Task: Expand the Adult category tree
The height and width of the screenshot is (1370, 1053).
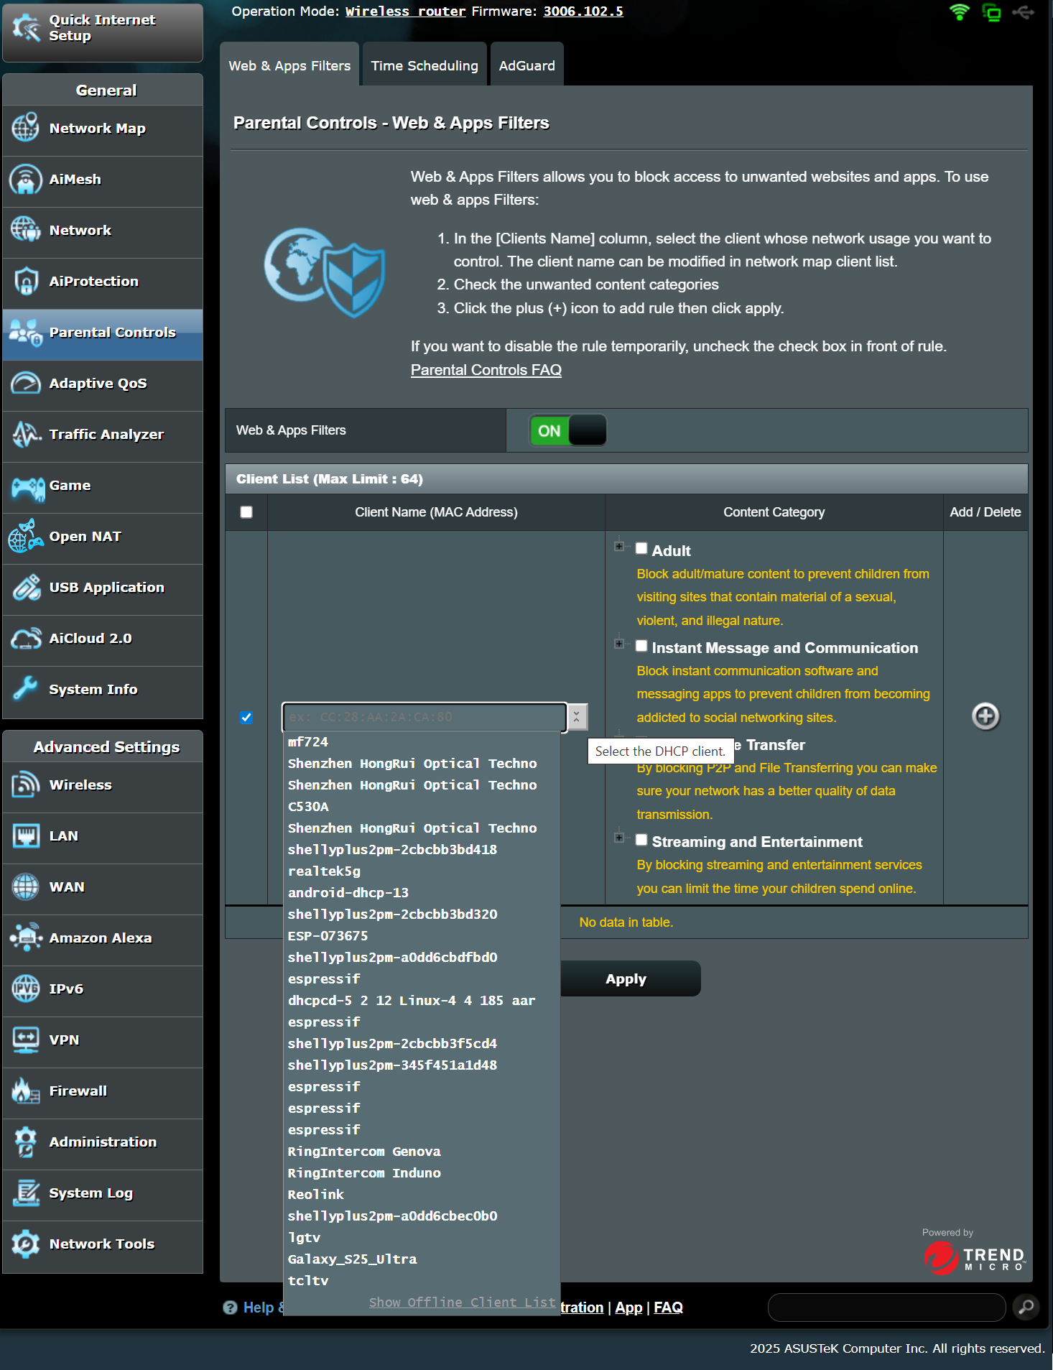Action: [619, 547]
